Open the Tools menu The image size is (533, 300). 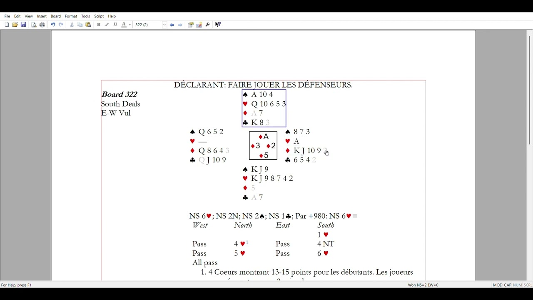[x=85, y=16]
